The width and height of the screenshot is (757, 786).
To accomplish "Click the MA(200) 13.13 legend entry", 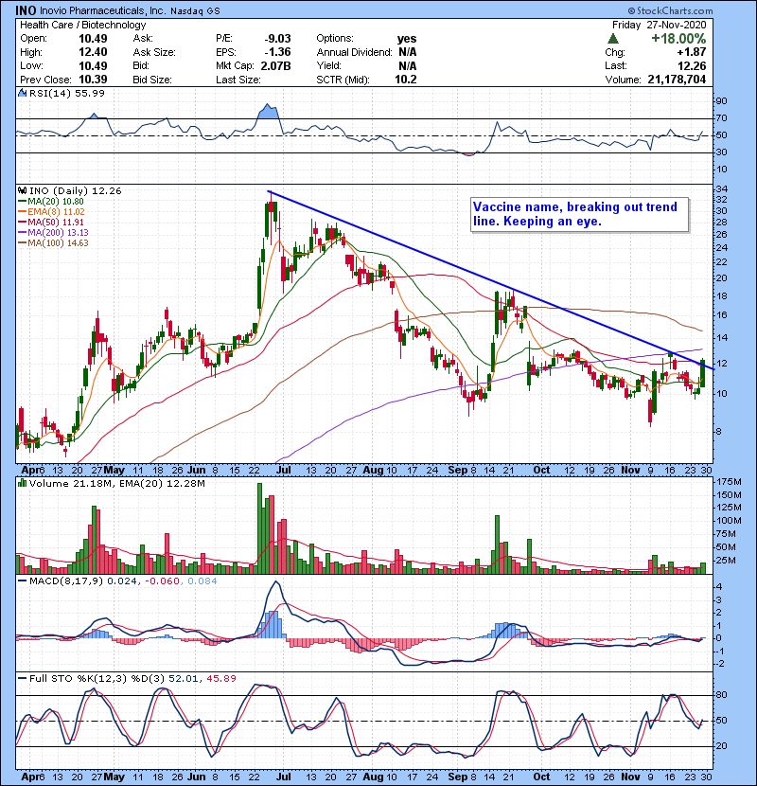I will (54, 233).
